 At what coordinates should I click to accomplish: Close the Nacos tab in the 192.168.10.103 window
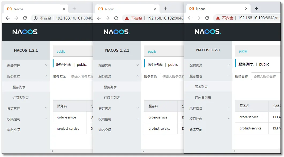[x=246, y=9]
